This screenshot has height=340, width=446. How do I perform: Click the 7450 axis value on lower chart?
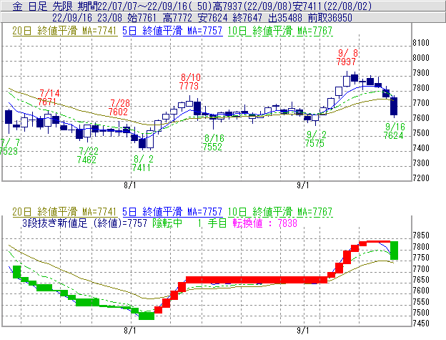click(x=421, y=324)
